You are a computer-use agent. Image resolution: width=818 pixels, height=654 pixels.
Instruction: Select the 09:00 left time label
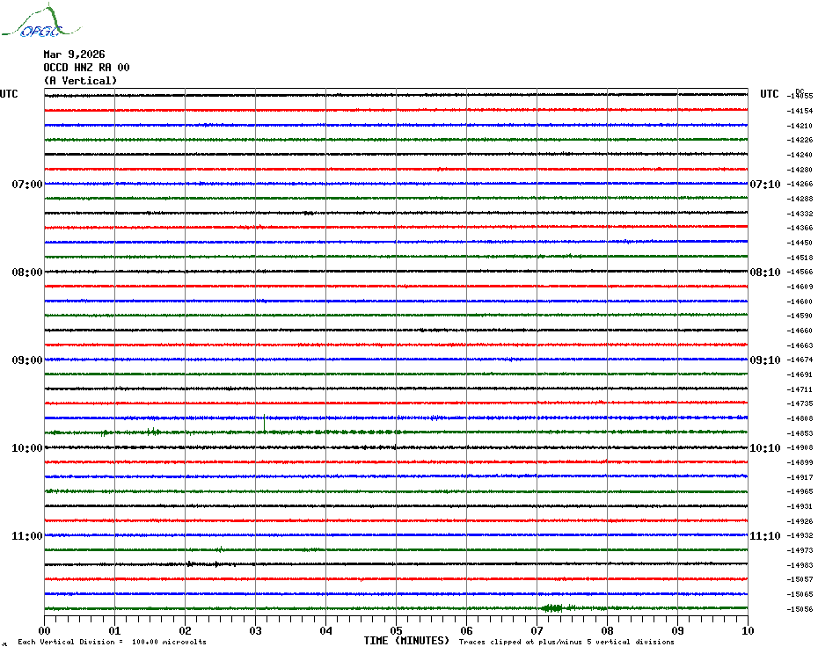click(26, 360)
